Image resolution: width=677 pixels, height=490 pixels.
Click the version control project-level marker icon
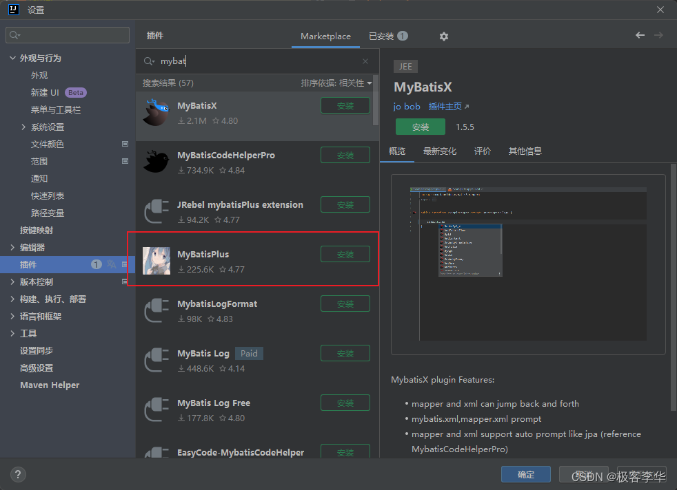[x=125, y=281]
